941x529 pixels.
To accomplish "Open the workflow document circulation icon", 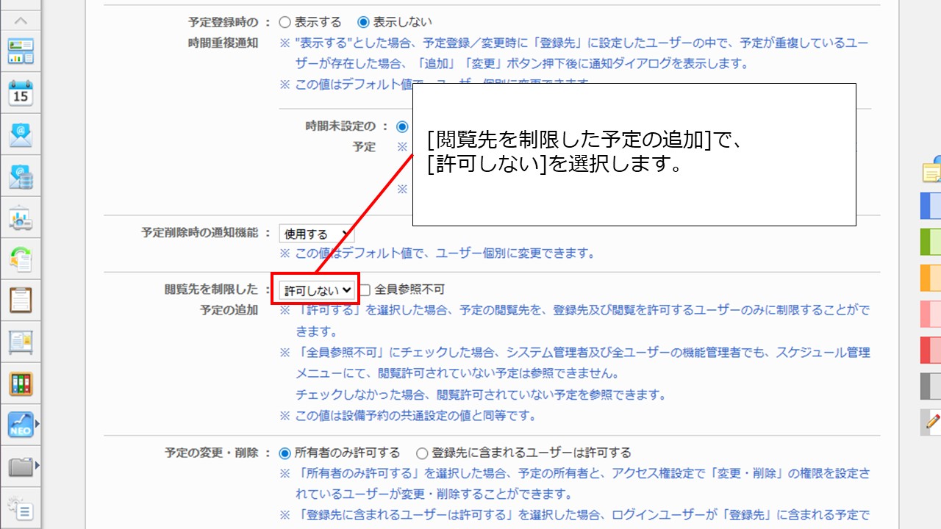I will (21, 259).
